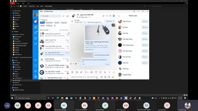Open the T7 - Lập trình STM32 conversation

click(x=54, y=66)
